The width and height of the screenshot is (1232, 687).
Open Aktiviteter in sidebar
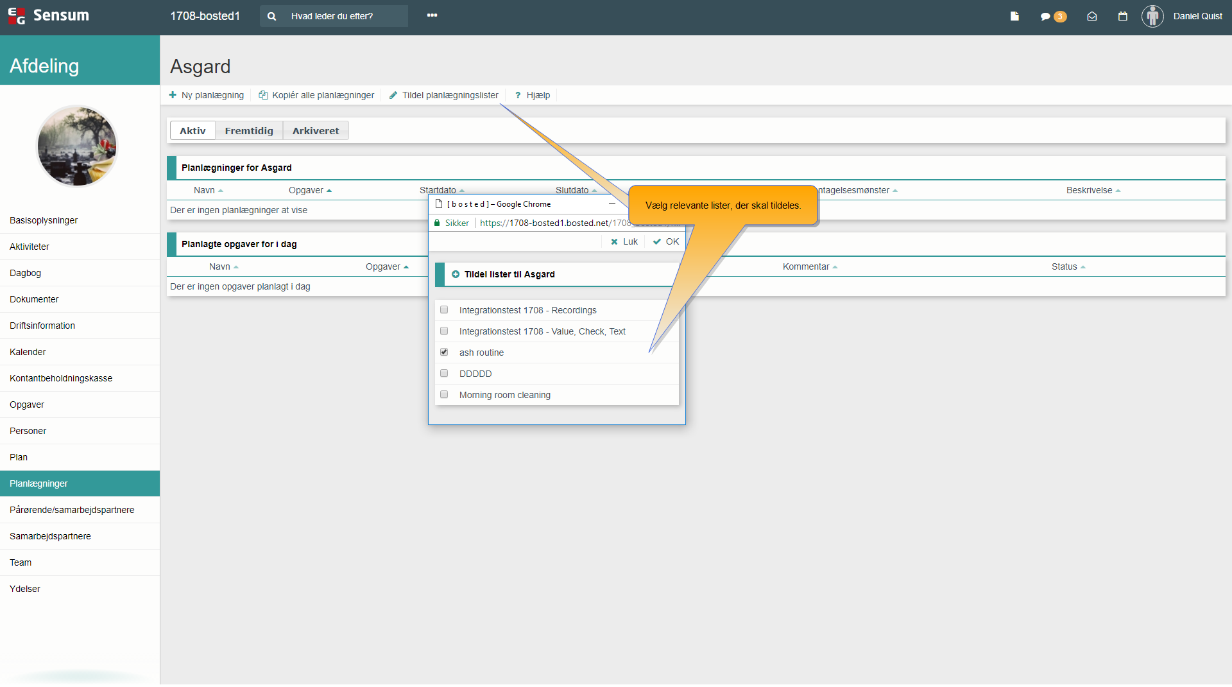pos(80,247)
